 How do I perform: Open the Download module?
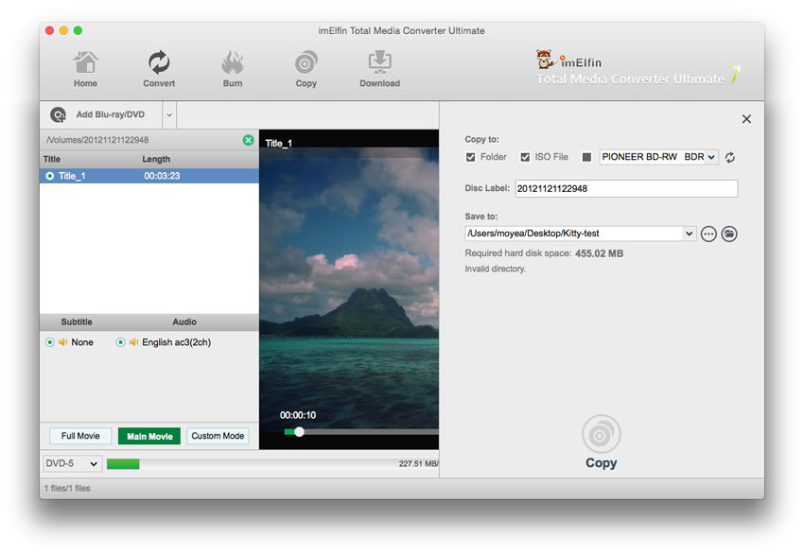point(379,69)
